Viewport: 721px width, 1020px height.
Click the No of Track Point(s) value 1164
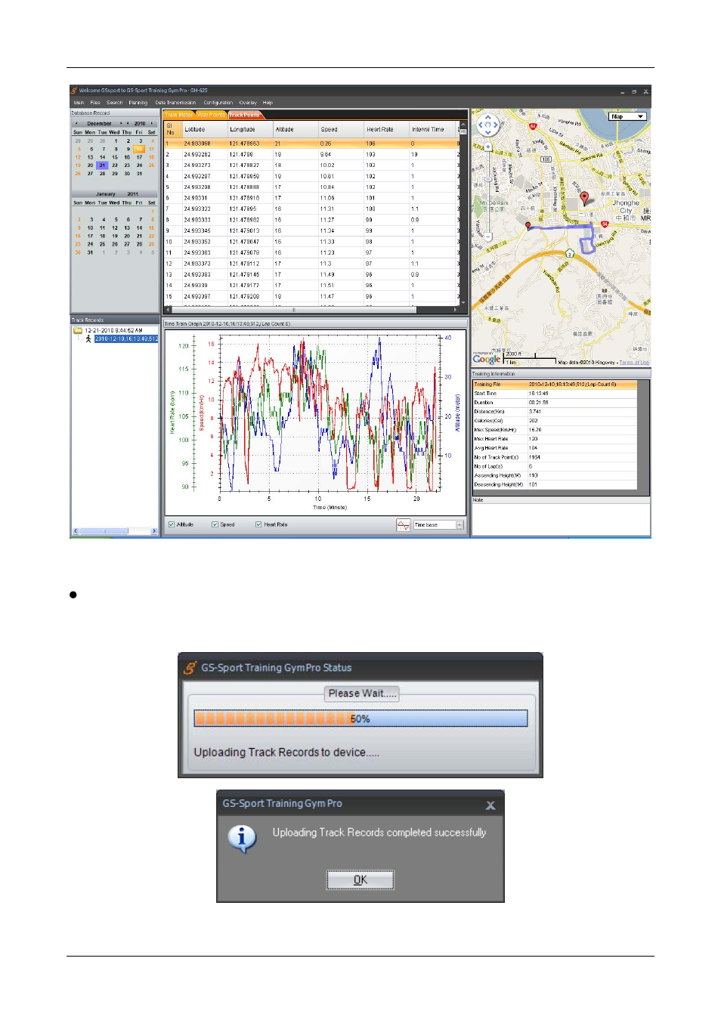[x=534, y=457]
